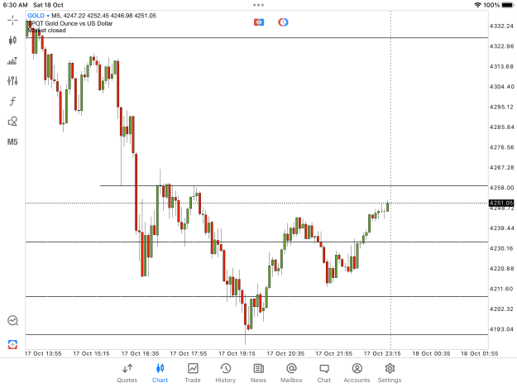
Task: Select the 4251.05 current price label
Action: (501, 203)
